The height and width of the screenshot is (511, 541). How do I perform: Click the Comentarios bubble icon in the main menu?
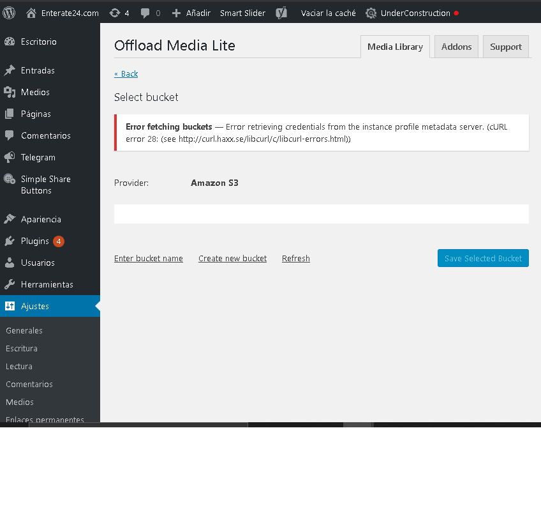[x=10, y=135]
